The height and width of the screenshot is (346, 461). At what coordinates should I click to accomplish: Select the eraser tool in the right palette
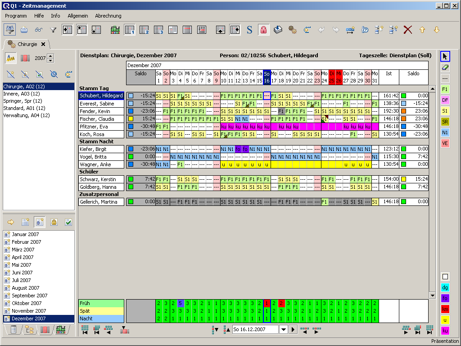[445, 68]
